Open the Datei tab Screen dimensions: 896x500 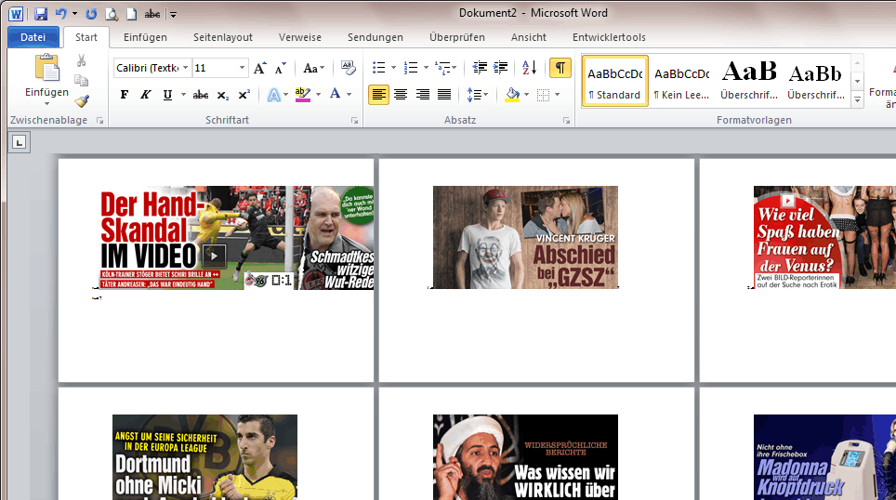[x=33, y=37]
